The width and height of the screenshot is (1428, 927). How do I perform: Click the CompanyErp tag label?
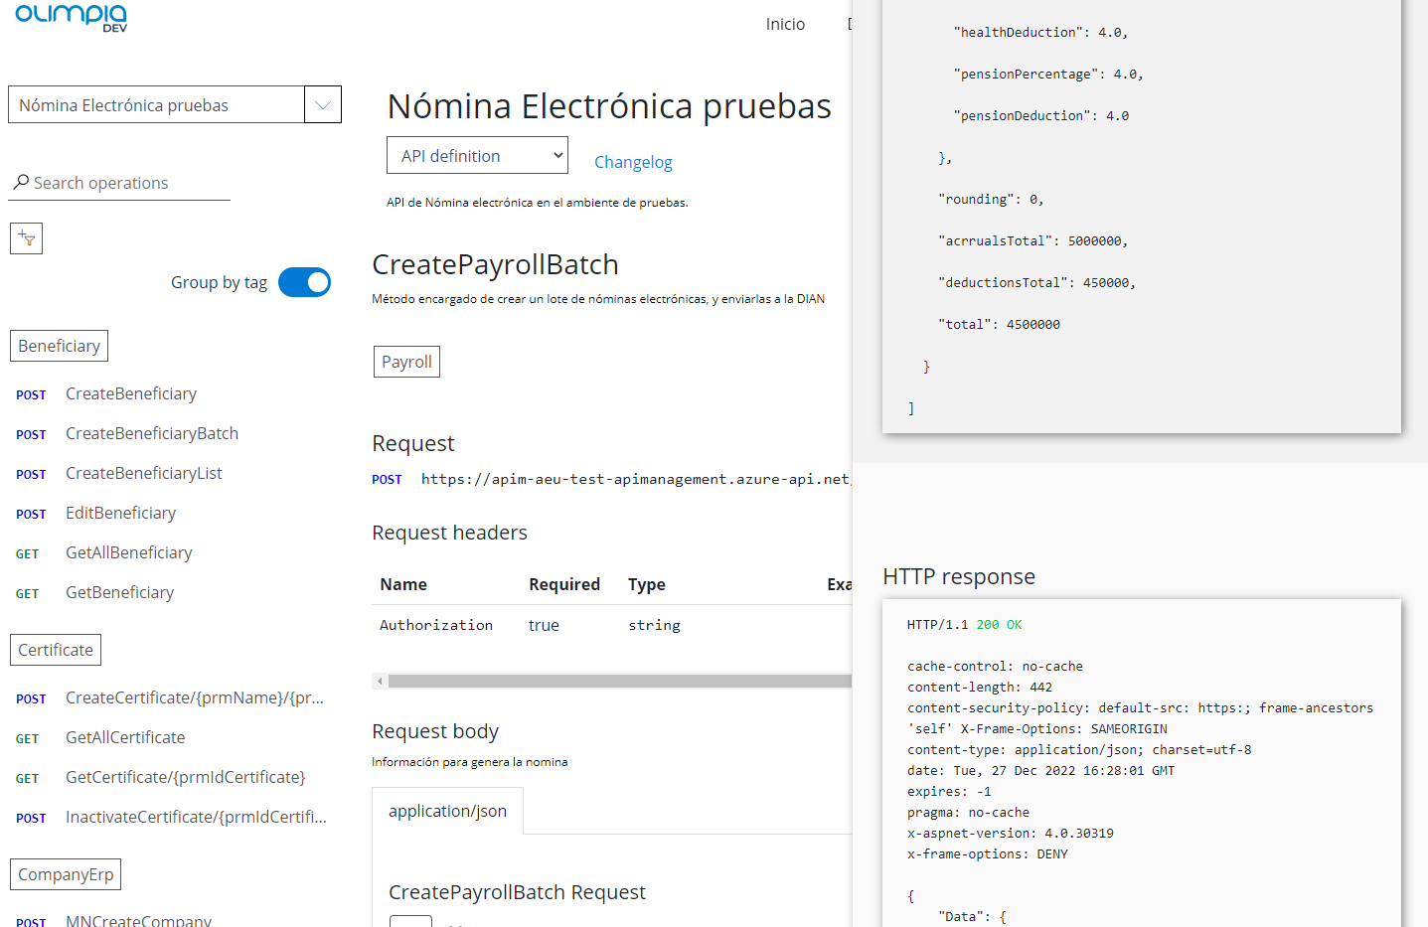pos(66,874)
